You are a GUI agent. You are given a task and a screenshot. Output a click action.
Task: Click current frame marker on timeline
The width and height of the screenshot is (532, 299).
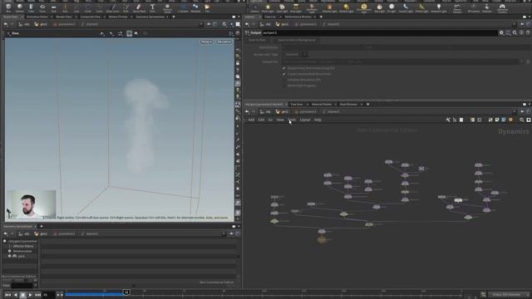coord(126,292)
